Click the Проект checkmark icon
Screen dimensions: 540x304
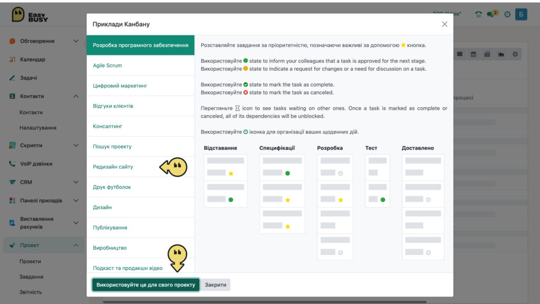pyautogui.click(x=13, y=245)
